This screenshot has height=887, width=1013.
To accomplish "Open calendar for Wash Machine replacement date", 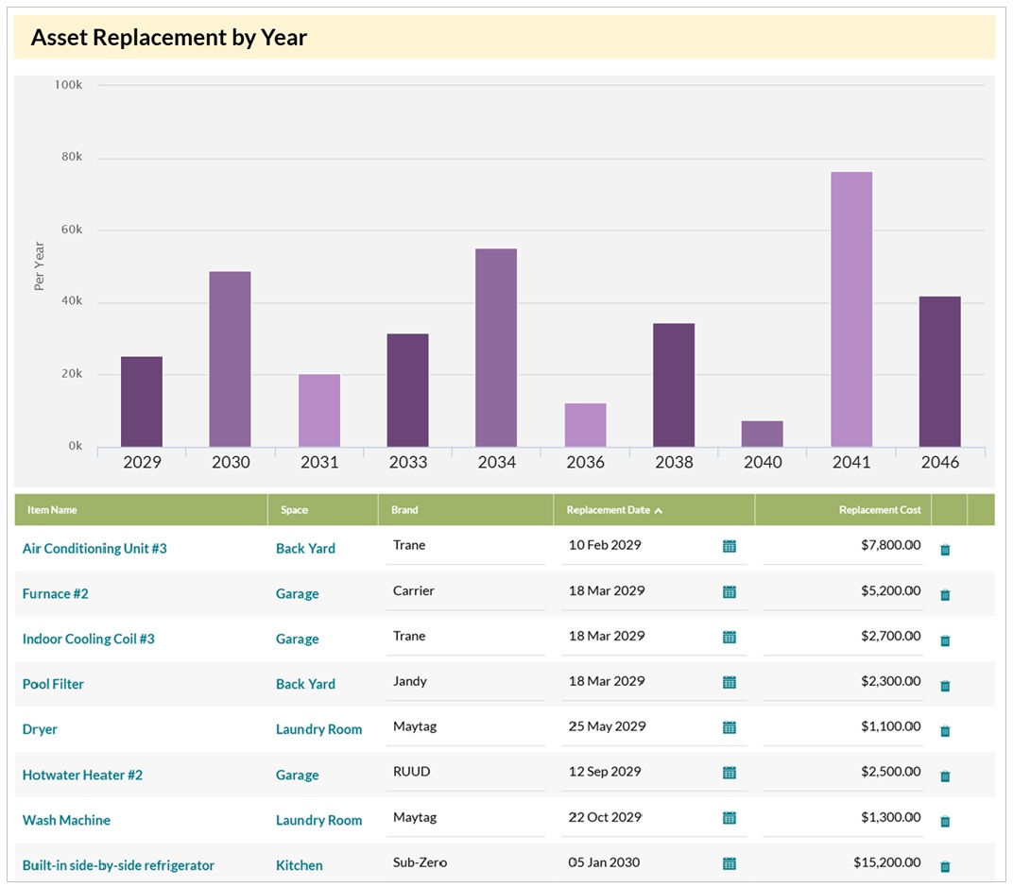I will [x=729, y=817].
